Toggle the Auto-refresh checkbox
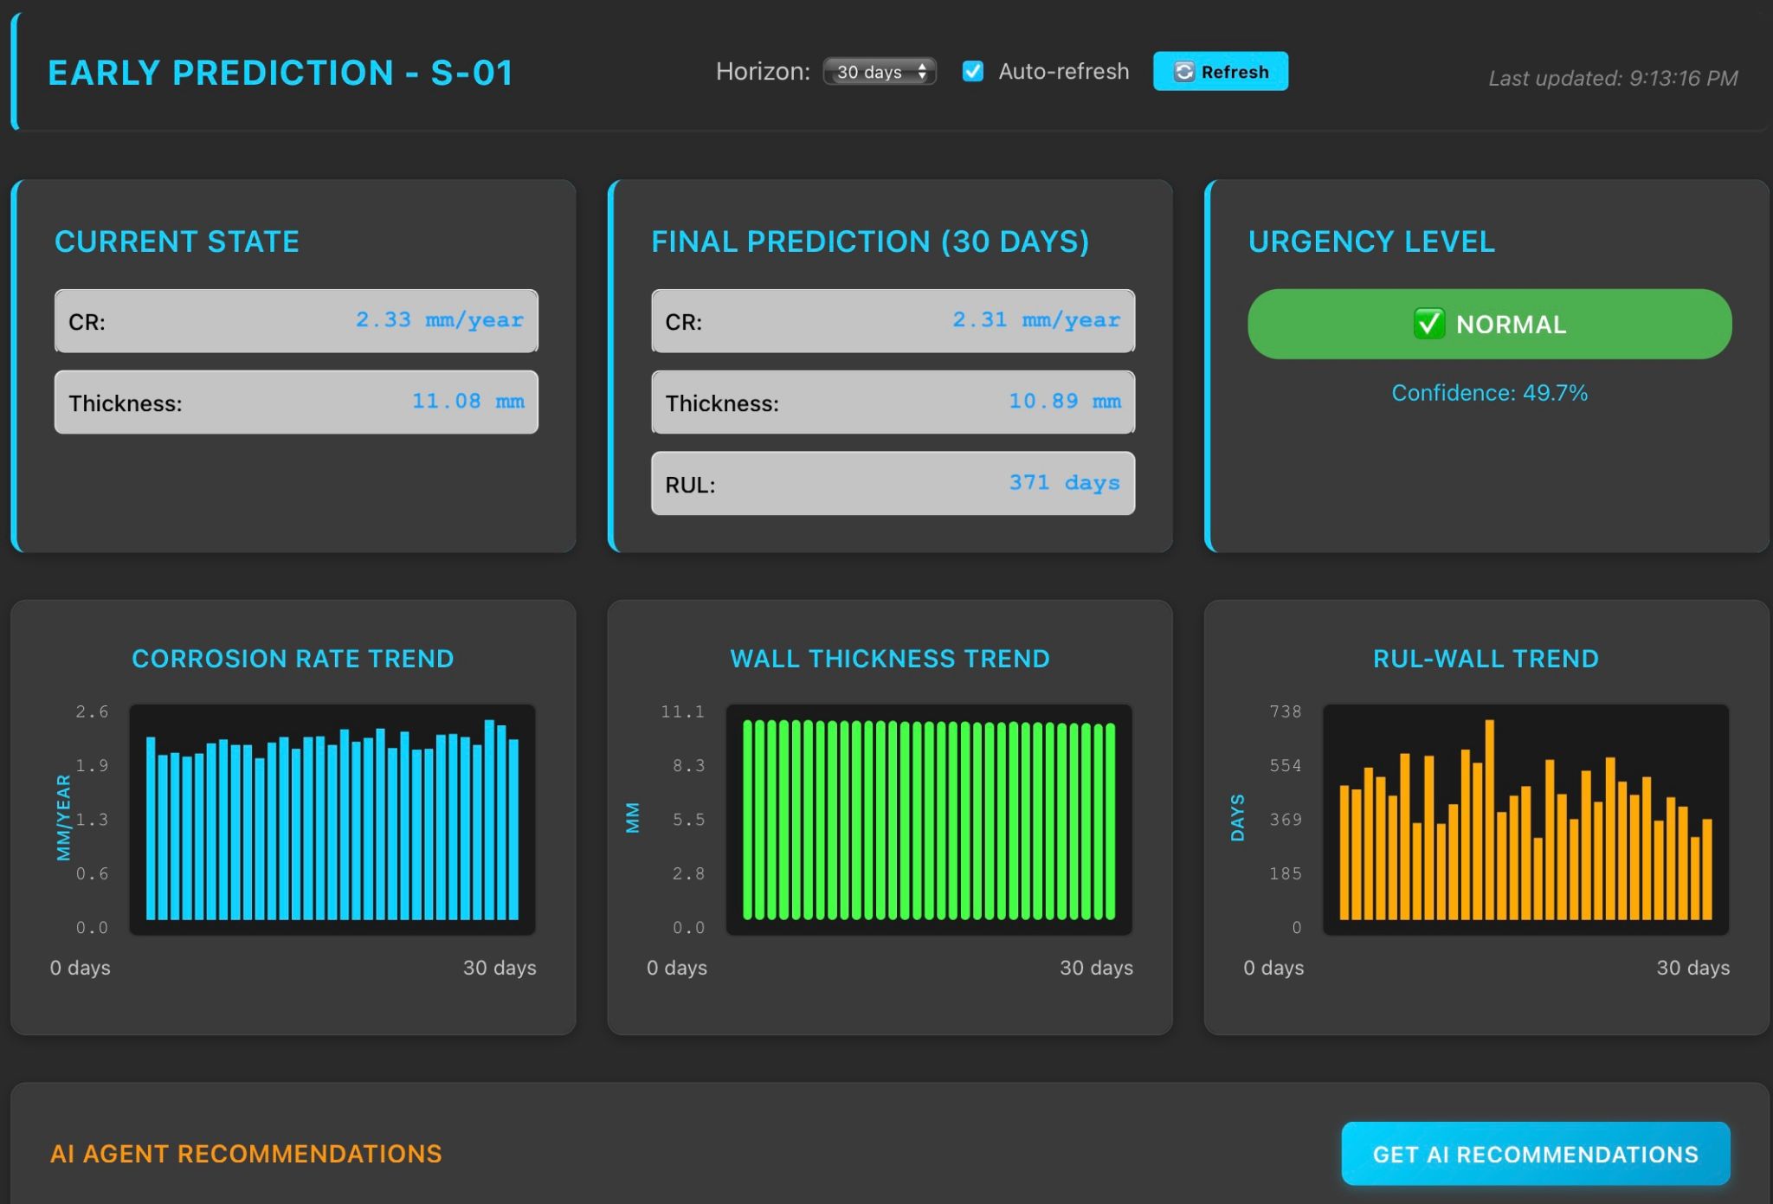Image resolution: width=1773 pixels, height=1204 pixels. point(973,72)
